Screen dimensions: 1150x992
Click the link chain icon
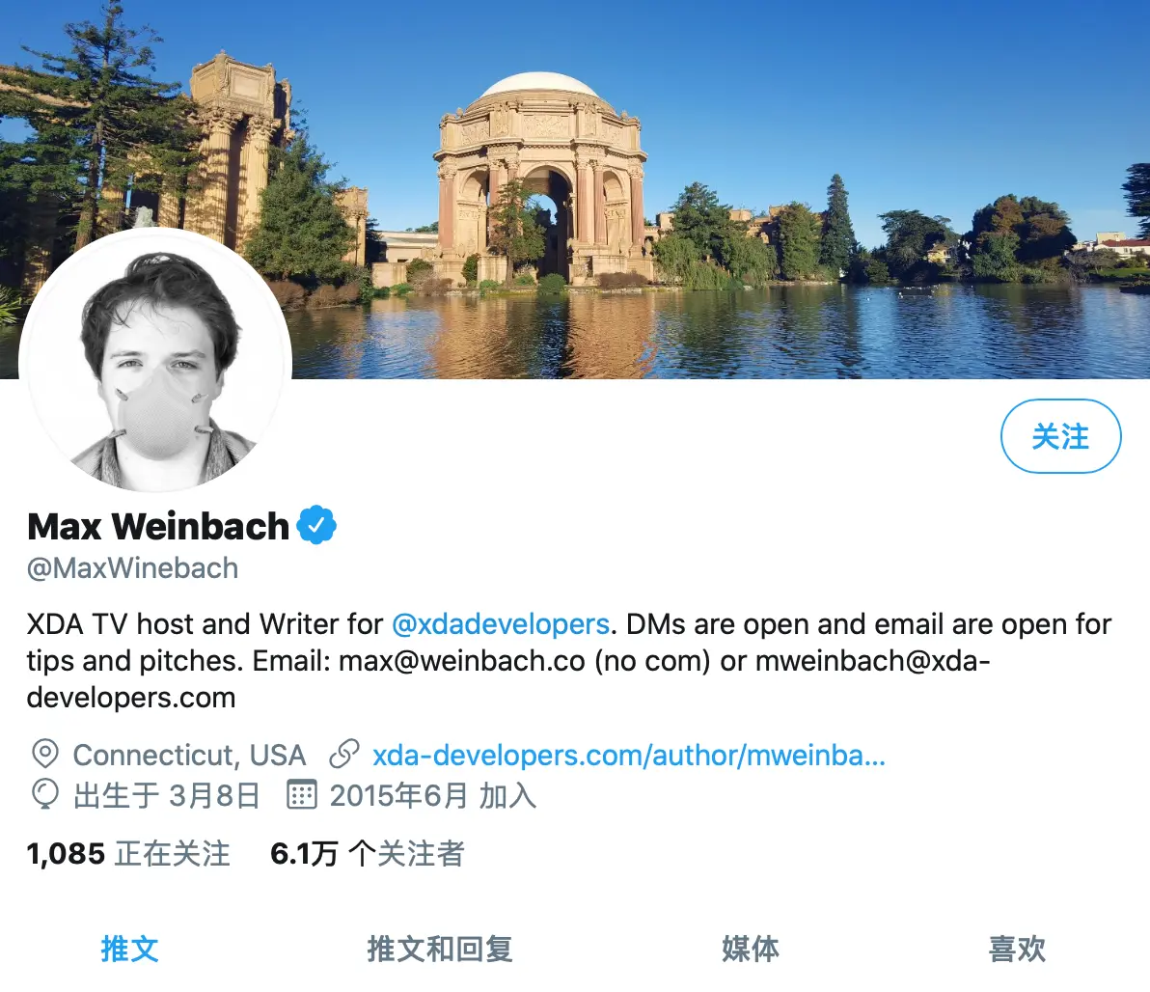tap(344, 754)
